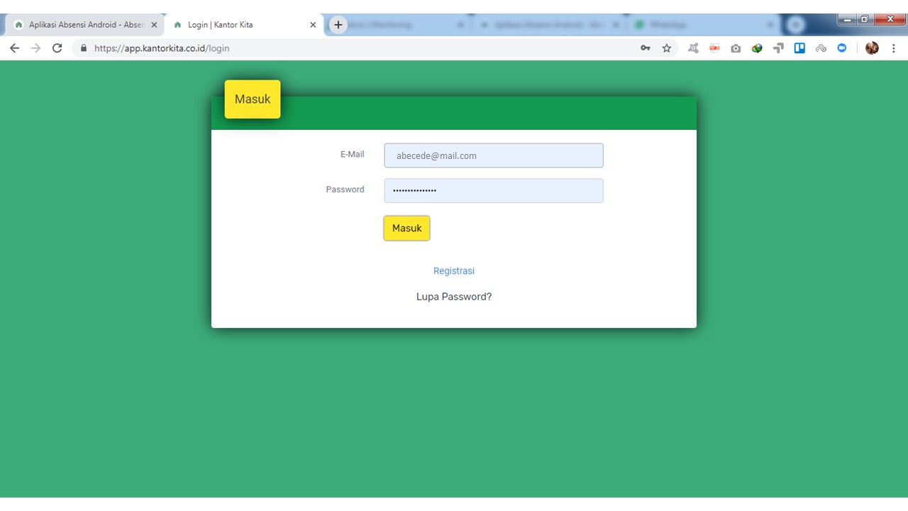Click the Masuk login button
The height and width of the screenshot is (511, 908).
tap(406, 228)
